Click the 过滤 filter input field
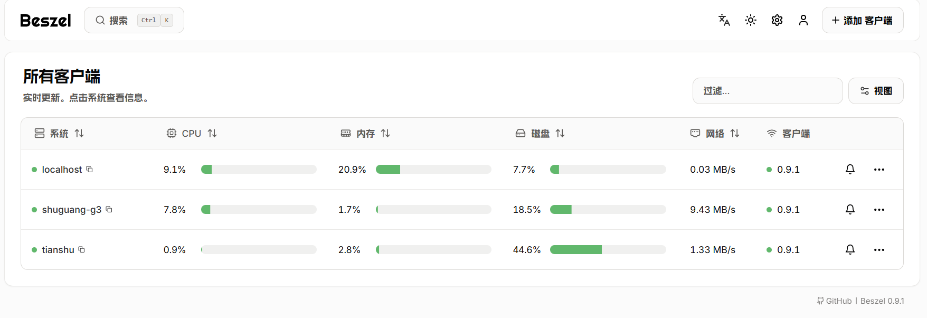The height and width of the screenshot is (318, 927). [x=767, y=91]
